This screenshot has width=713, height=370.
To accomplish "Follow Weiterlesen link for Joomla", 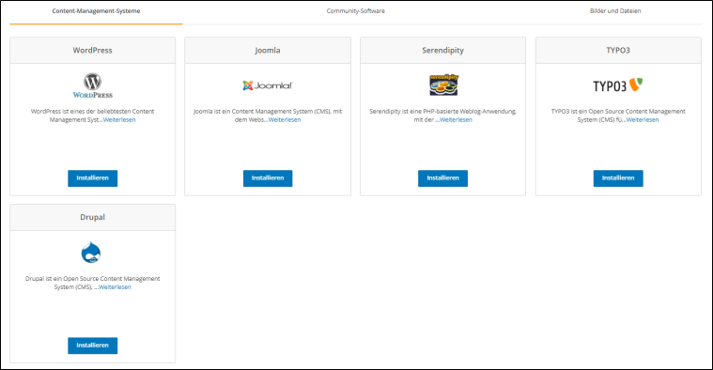I will (285, 120).
